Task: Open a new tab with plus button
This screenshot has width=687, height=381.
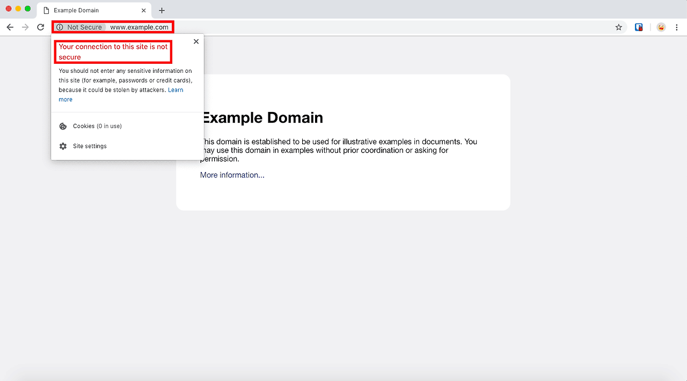Action: (162, 11)
